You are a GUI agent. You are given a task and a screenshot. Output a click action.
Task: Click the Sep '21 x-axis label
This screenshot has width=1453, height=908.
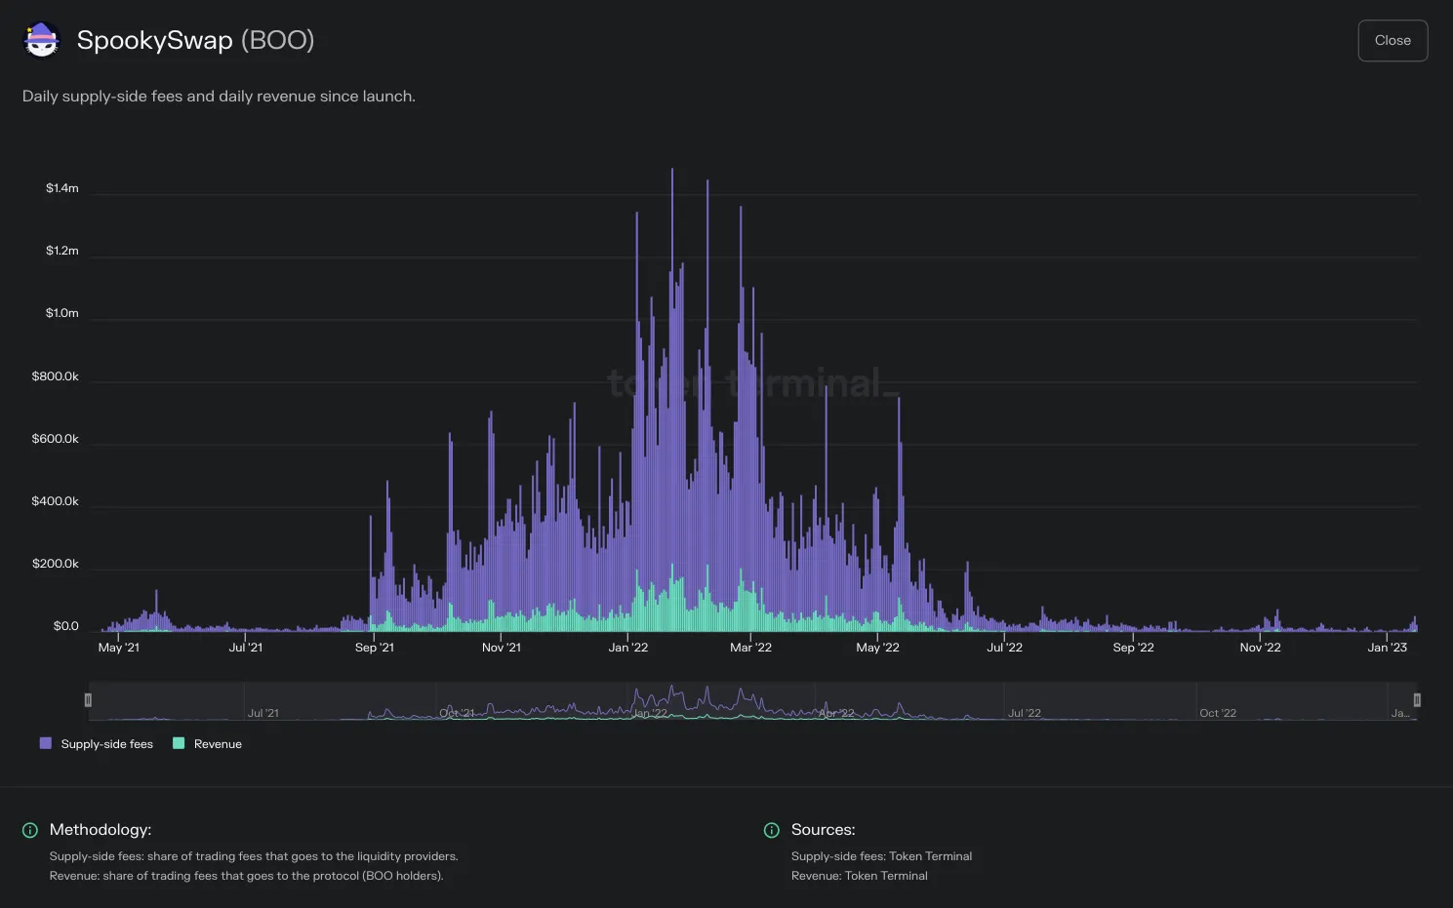pos(375,648)
